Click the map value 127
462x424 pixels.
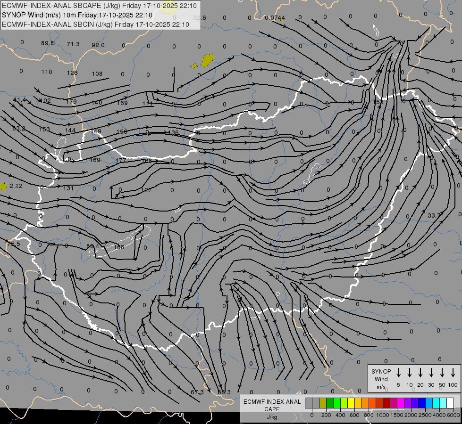(x=146, y=190)
